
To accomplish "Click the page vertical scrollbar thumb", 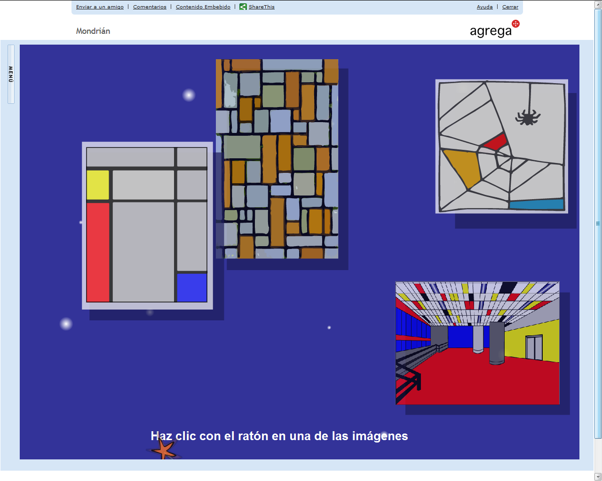I will coord(598,224).
